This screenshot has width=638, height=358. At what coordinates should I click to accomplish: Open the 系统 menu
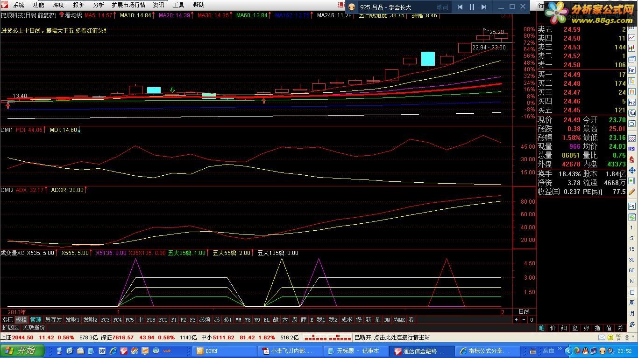tap(19, 5)
